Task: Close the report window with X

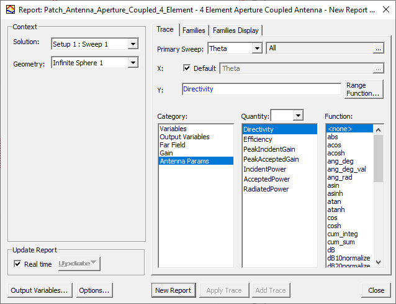Action: point(386,9)
